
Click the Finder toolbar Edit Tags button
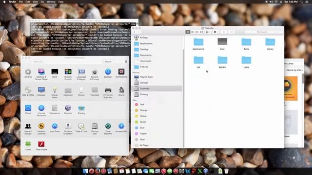pyautogui.click(x=232, y=32)
